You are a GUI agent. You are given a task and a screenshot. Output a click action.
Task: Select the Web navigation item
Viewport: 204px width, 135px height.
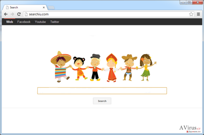(x=10, y=22)
